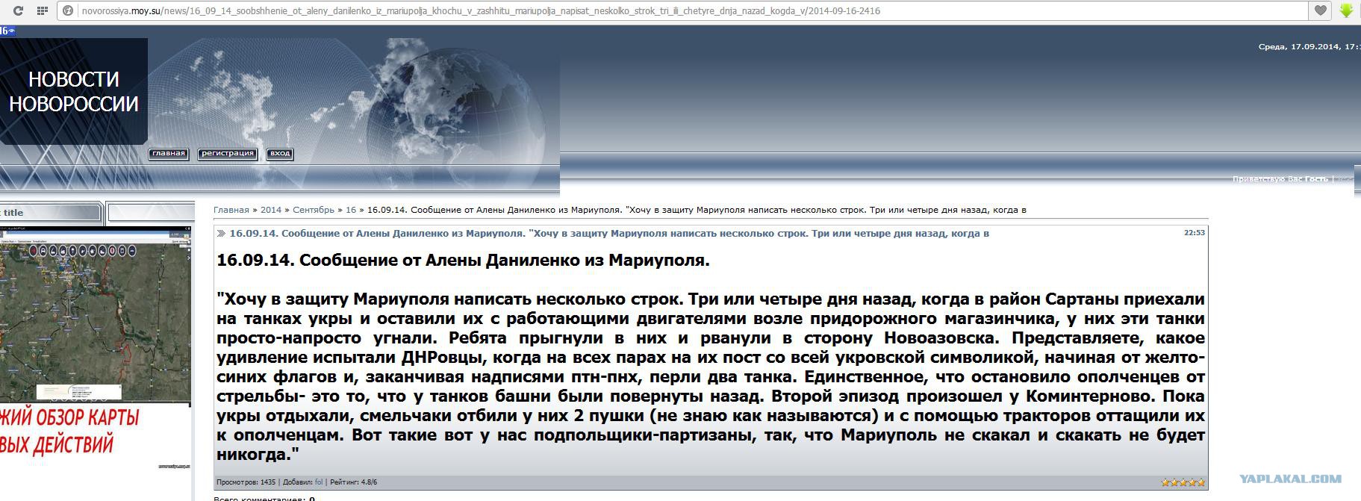Click the posting time 22:53
The image size is (1361, 501).
1195,233
